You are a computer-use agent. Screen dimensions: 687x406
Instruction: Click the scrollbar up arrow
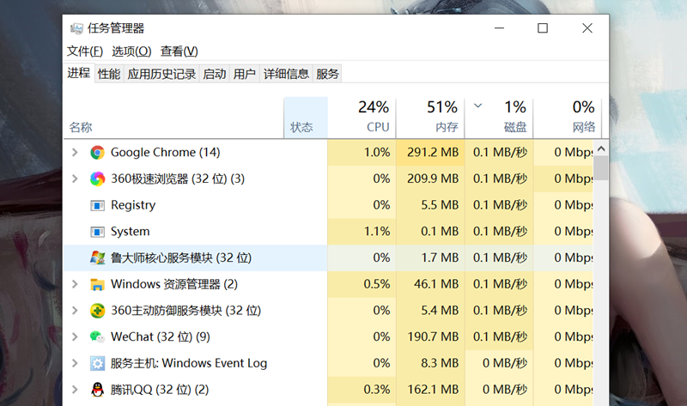pyautogui.click(x=601, y=148)
